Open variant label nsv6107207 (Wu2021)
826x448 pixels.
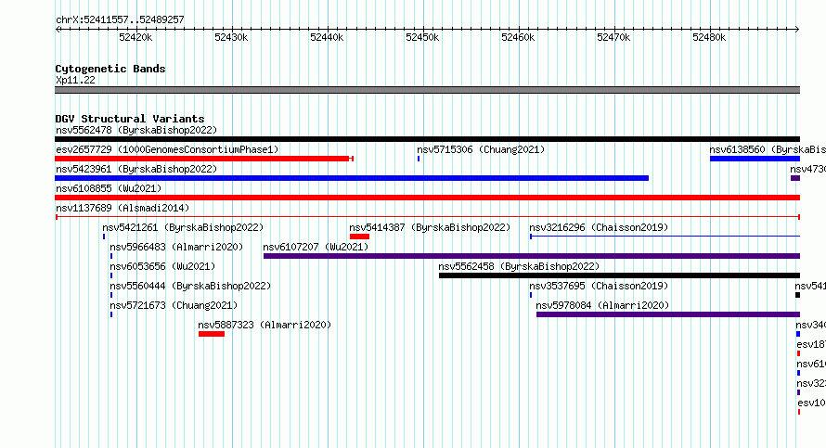[316, 247]
